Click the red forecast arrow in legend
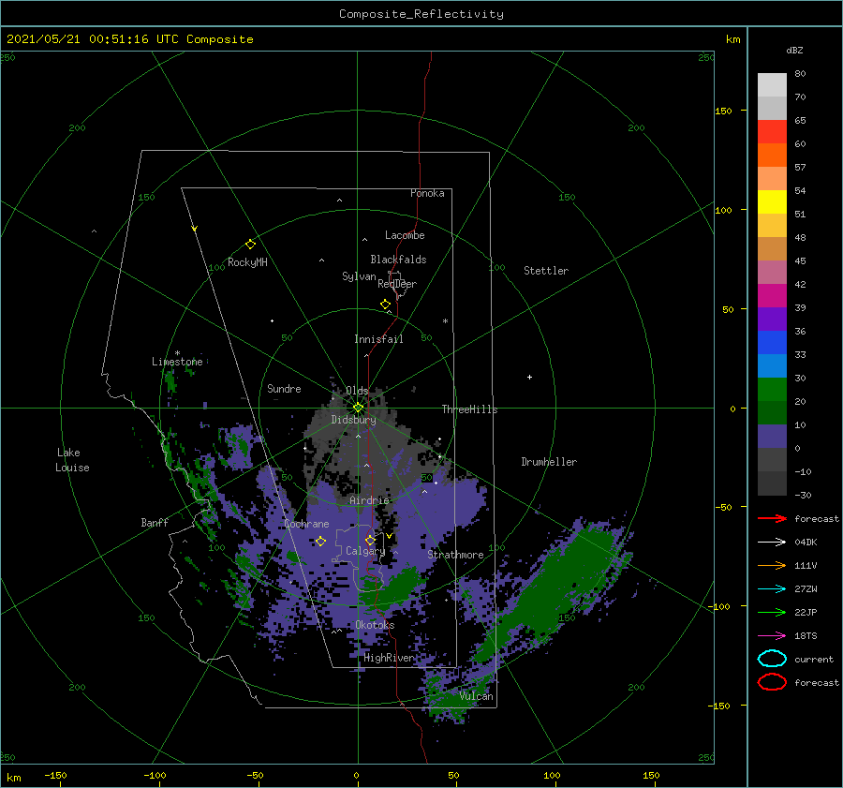843x788 pixels. tap(772, 518)
